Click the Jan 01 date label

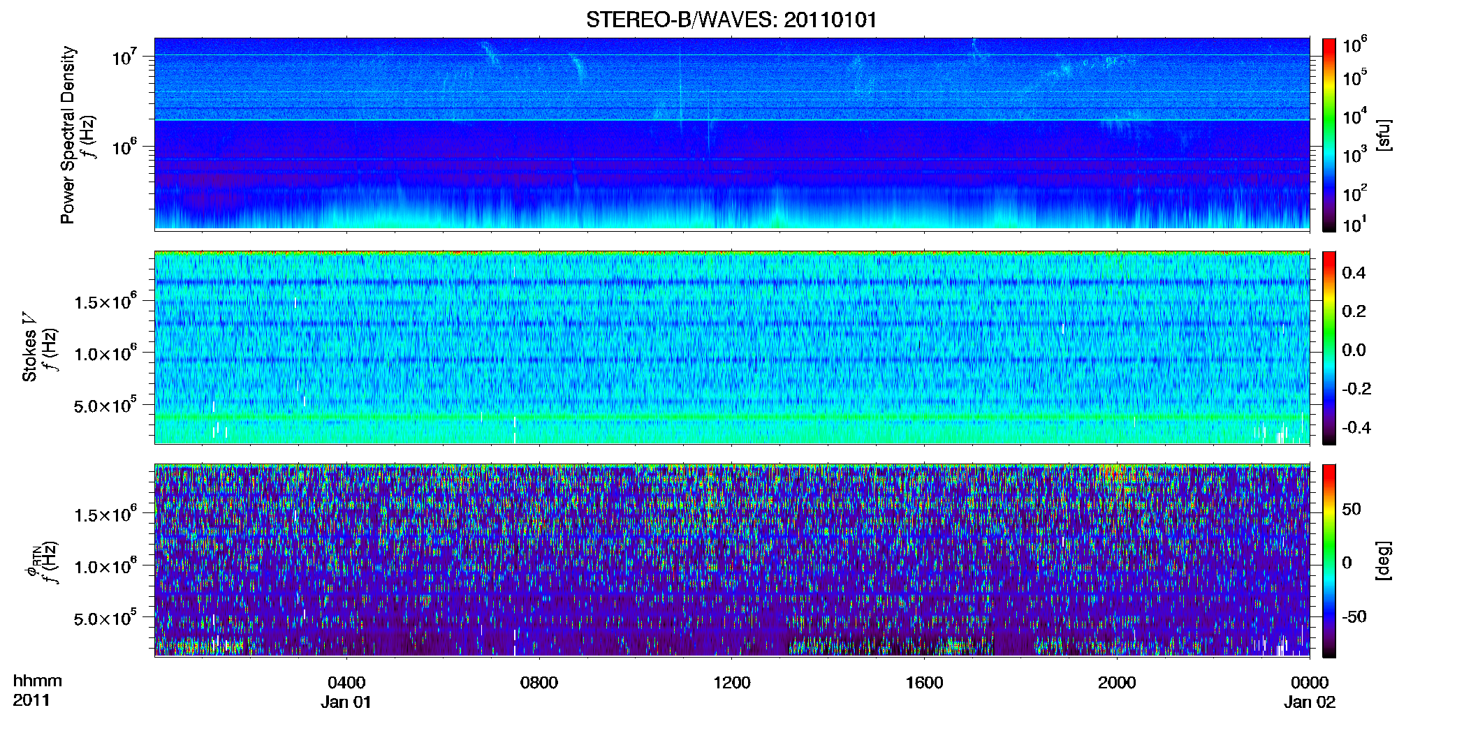click(346, 702)
